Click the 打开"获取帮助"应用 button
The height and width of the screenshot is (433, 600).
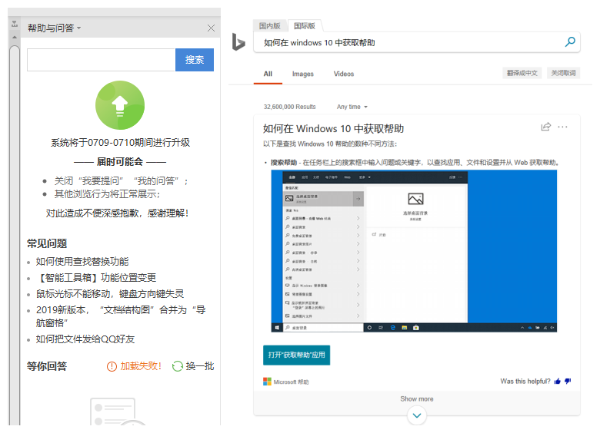(x=297, y=355)
